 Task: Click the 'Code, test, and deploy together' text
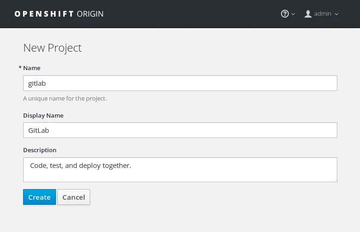click(x=80, y=165)
